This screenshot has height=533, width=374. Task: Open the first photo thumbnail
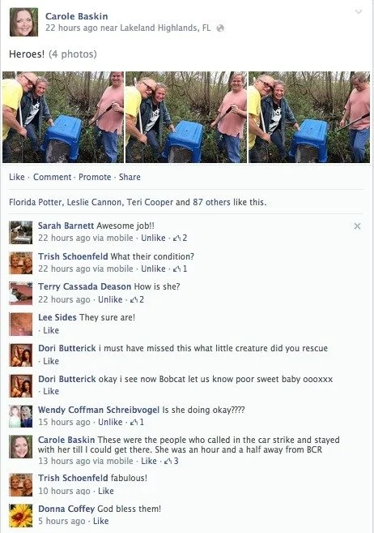(x=63, y=117)
